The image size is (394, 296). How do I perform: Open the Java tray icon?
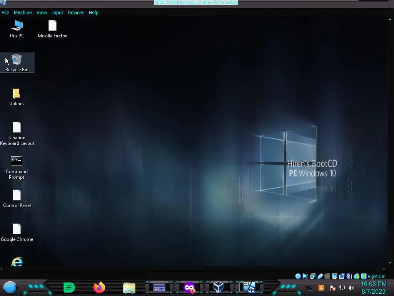pos(321,288)
